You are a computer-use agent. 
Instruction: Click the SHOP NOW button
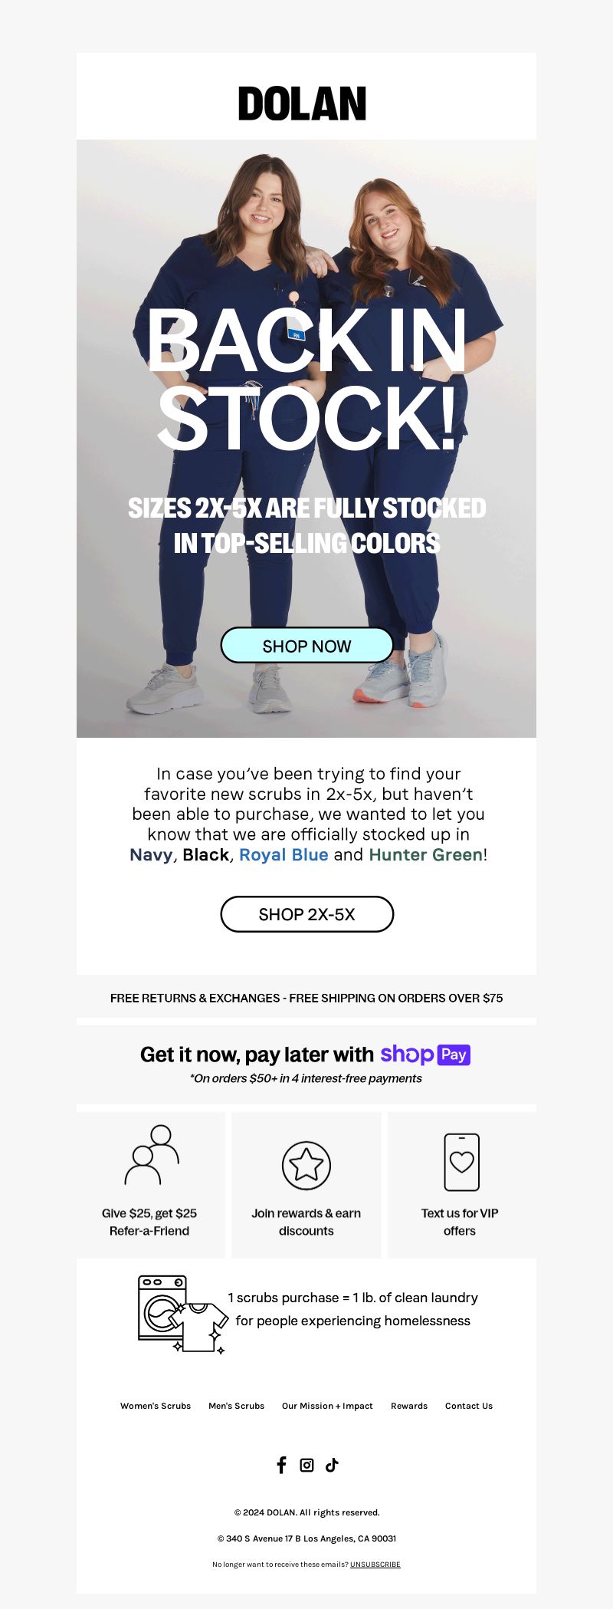click(306, 646)
